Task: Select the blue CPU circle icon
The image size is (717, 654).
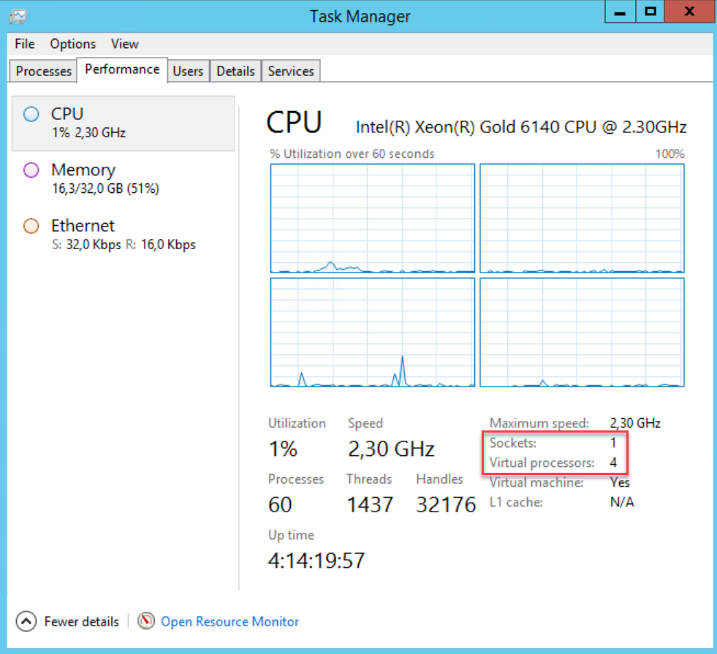Action: tap(31, 115)
